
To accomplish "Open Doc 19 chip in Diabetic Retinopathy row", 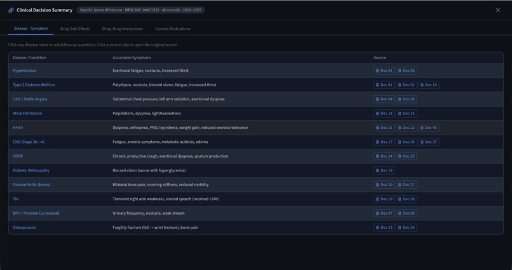I will coord(384,170).
